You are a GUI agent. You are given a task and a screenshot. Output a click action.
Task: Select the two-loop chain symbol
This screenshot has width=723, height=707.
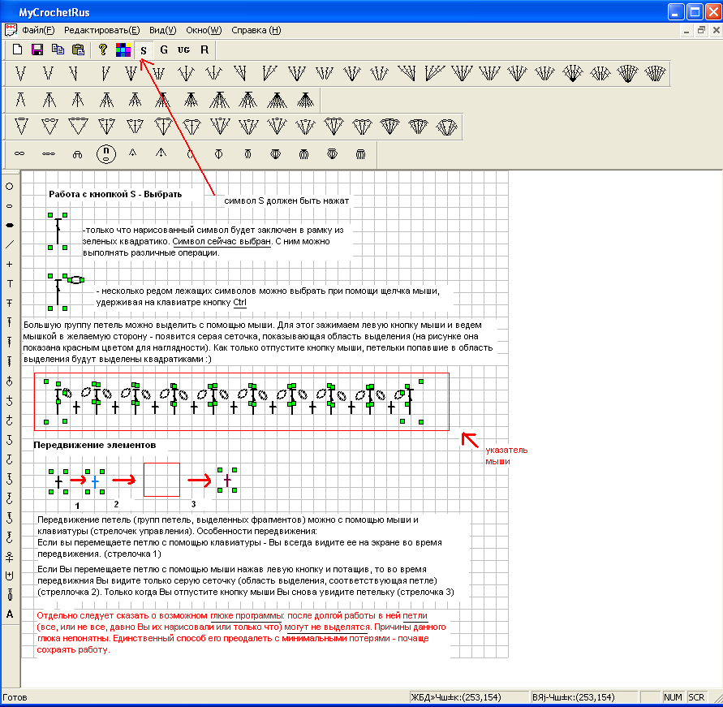pyautogui.click(x=19, y=153)
